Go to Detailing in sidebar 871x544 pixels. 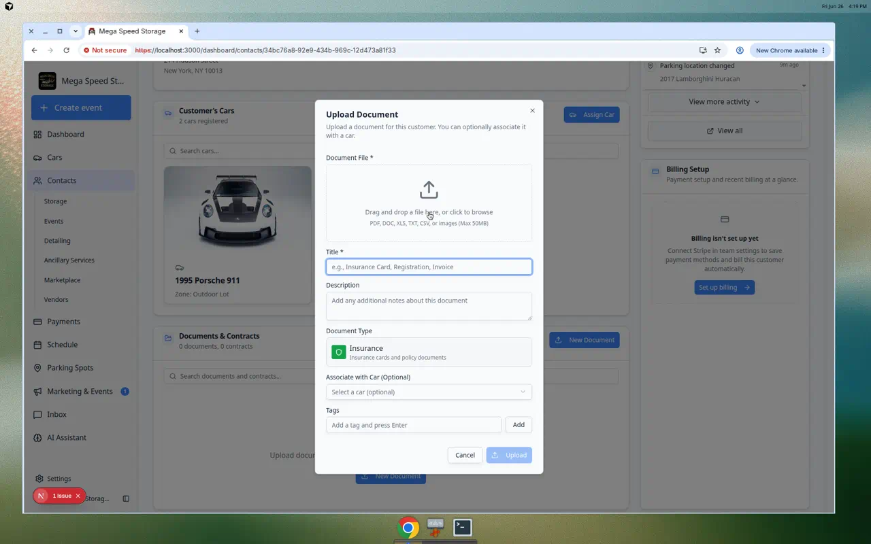57,241
